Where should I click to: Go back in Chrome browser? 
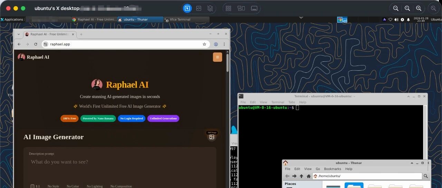point(19,44)
